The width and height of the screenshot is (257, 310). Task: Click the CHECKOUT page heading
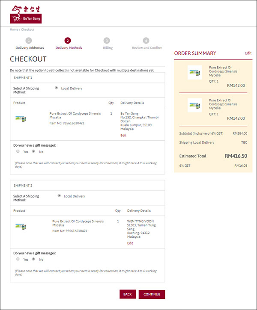click(28, 59)
